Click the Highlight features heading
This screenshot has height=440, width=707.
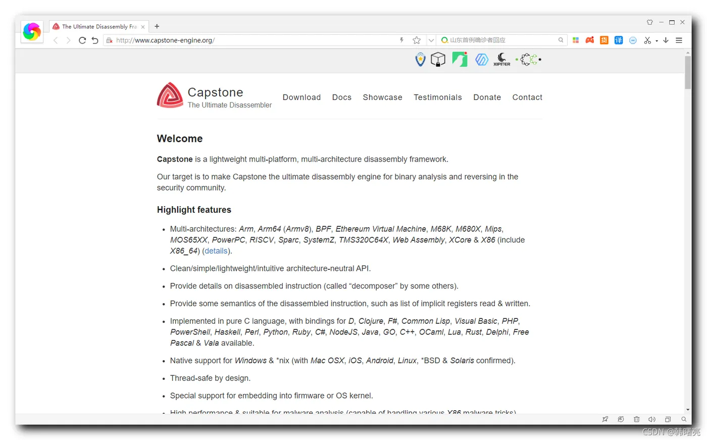coord(194,210)
